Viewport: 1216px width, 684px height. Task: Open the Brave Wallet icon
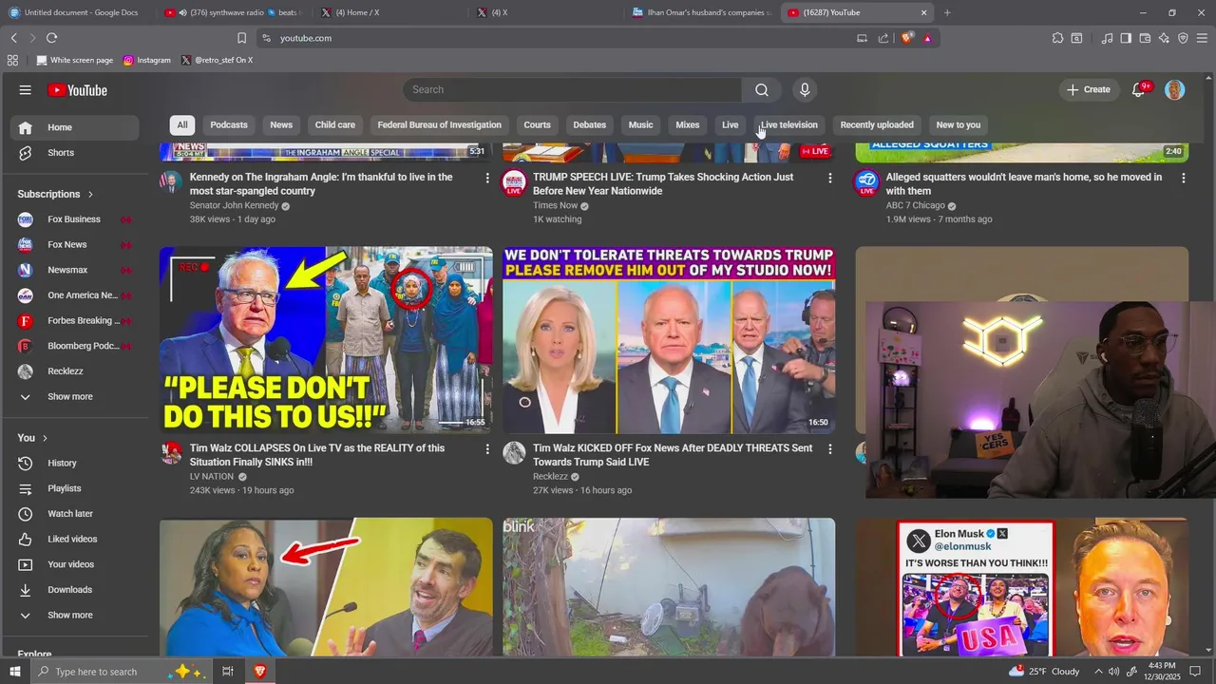click(x=1145, y=38)
